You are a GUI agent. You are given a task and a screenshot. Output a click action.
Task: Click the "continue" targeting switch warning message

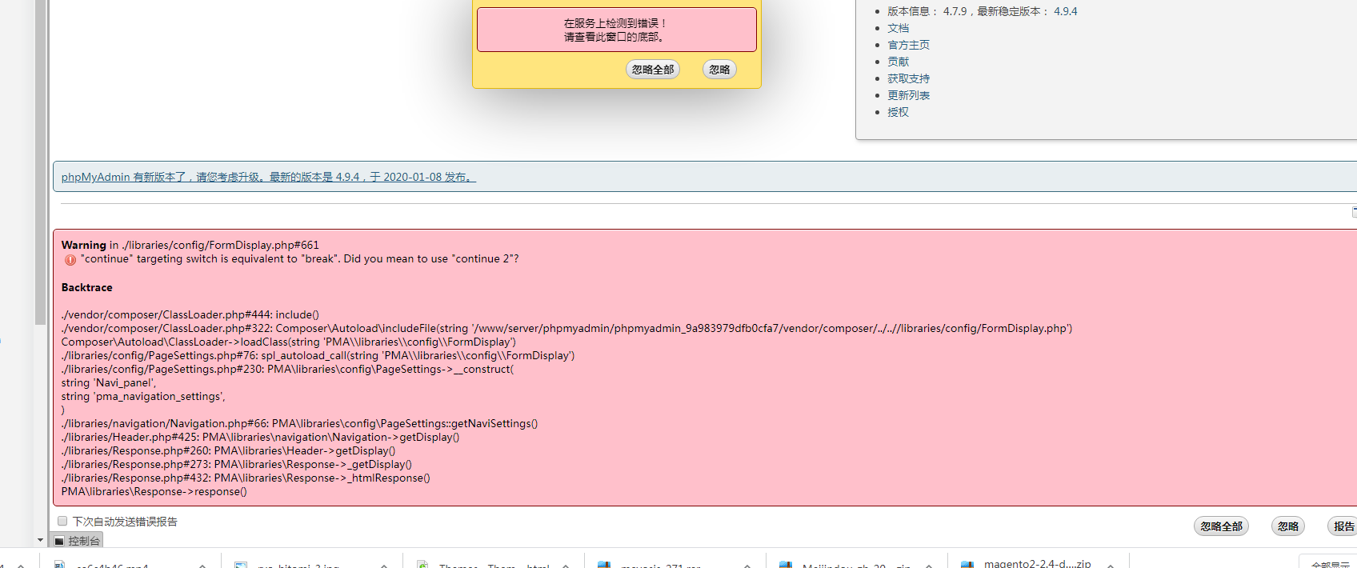[x=299, y=258]
